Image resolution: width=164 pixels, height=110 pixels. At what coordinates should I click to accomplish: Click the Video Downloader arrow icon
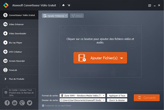[x=5, y=33]
